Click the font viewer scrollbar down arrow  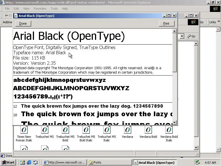pos(175,122)
